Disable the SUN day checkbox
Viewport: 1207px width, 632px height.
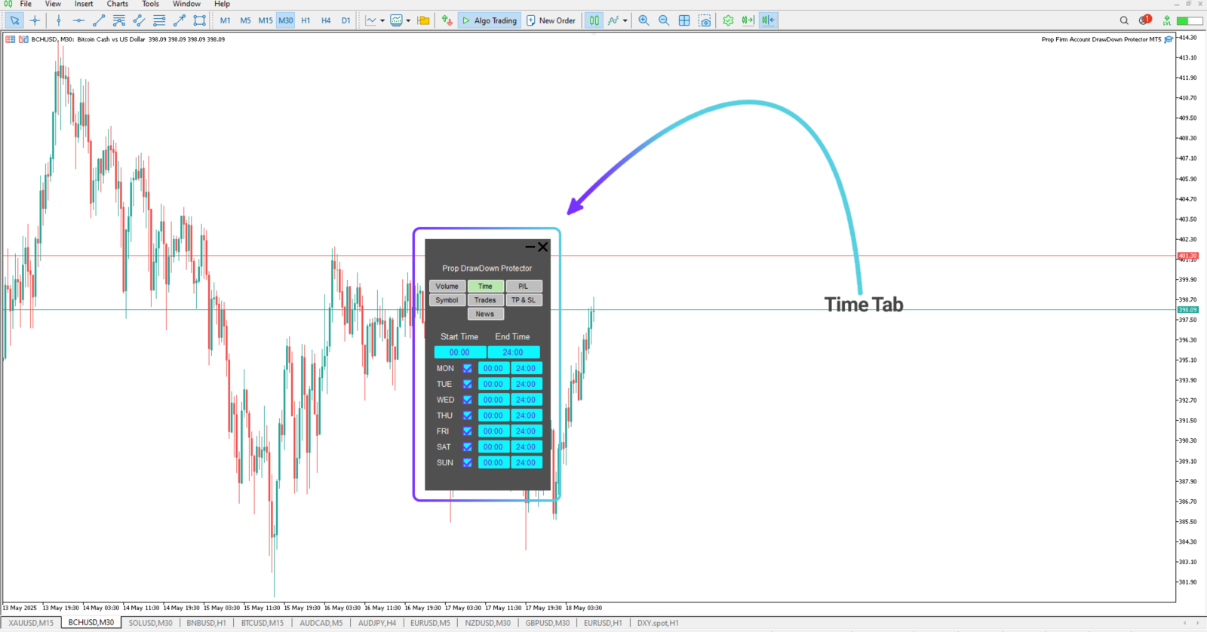(467, 462)
